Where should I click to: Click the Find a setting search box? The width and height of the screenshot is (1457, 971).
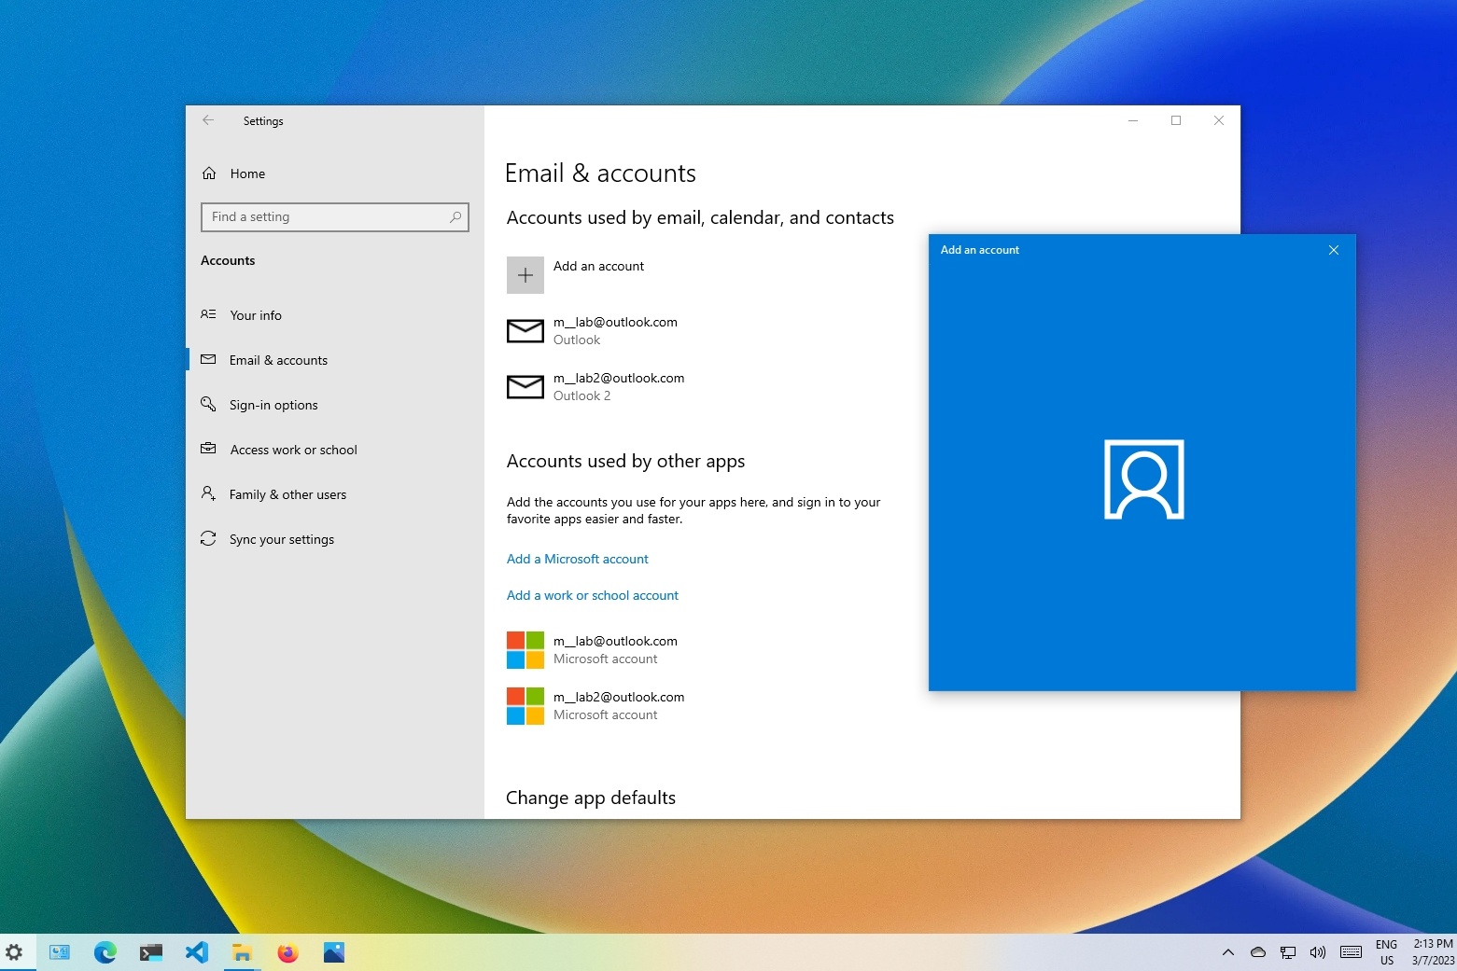334,216
